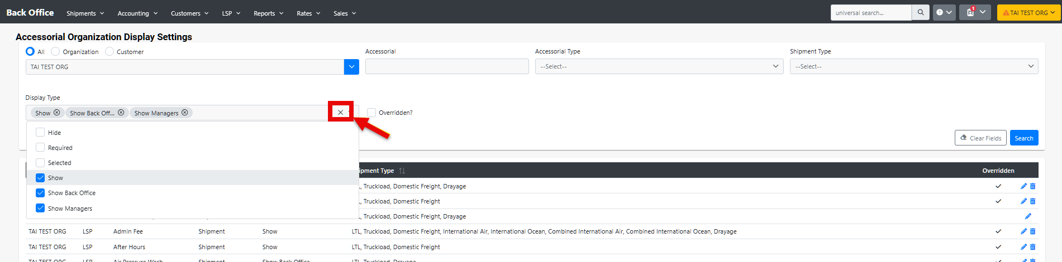Edit the Admin Fee row with pencil icon
The image size is (1062, 262).
[1023, 231]
